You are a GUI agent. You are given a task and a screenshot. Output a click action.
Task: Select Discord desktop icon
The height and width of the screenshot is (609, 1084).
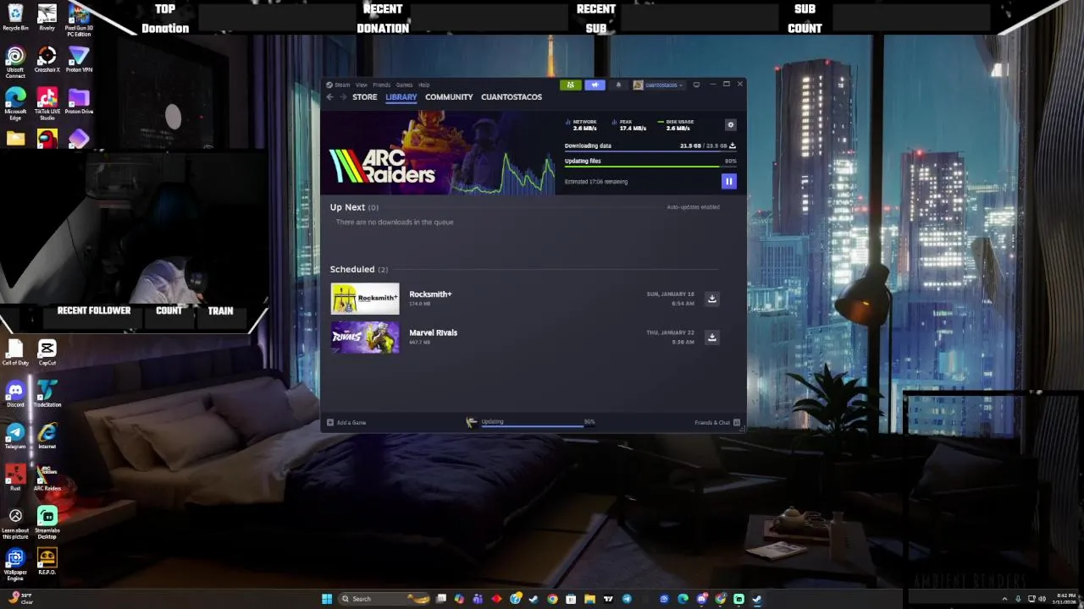pos(15,394)
